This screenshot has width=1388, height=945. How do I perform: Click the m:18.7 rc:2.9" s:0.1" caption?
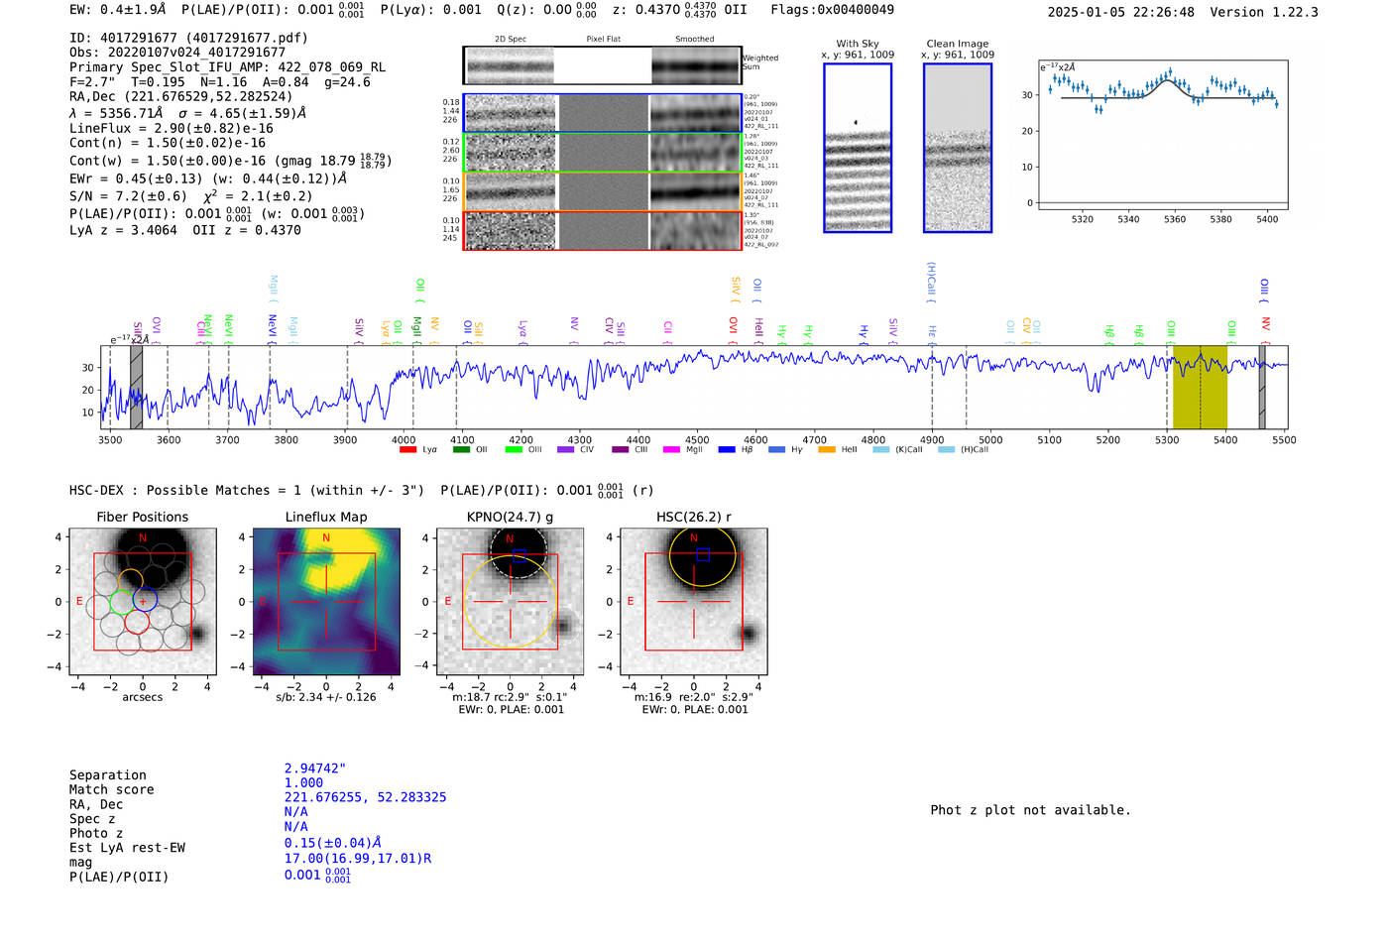(x=510, y=697)
